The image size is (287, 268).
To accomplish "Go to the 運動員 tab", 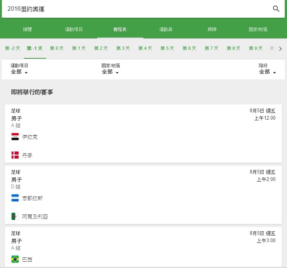I will pos(165,29).
